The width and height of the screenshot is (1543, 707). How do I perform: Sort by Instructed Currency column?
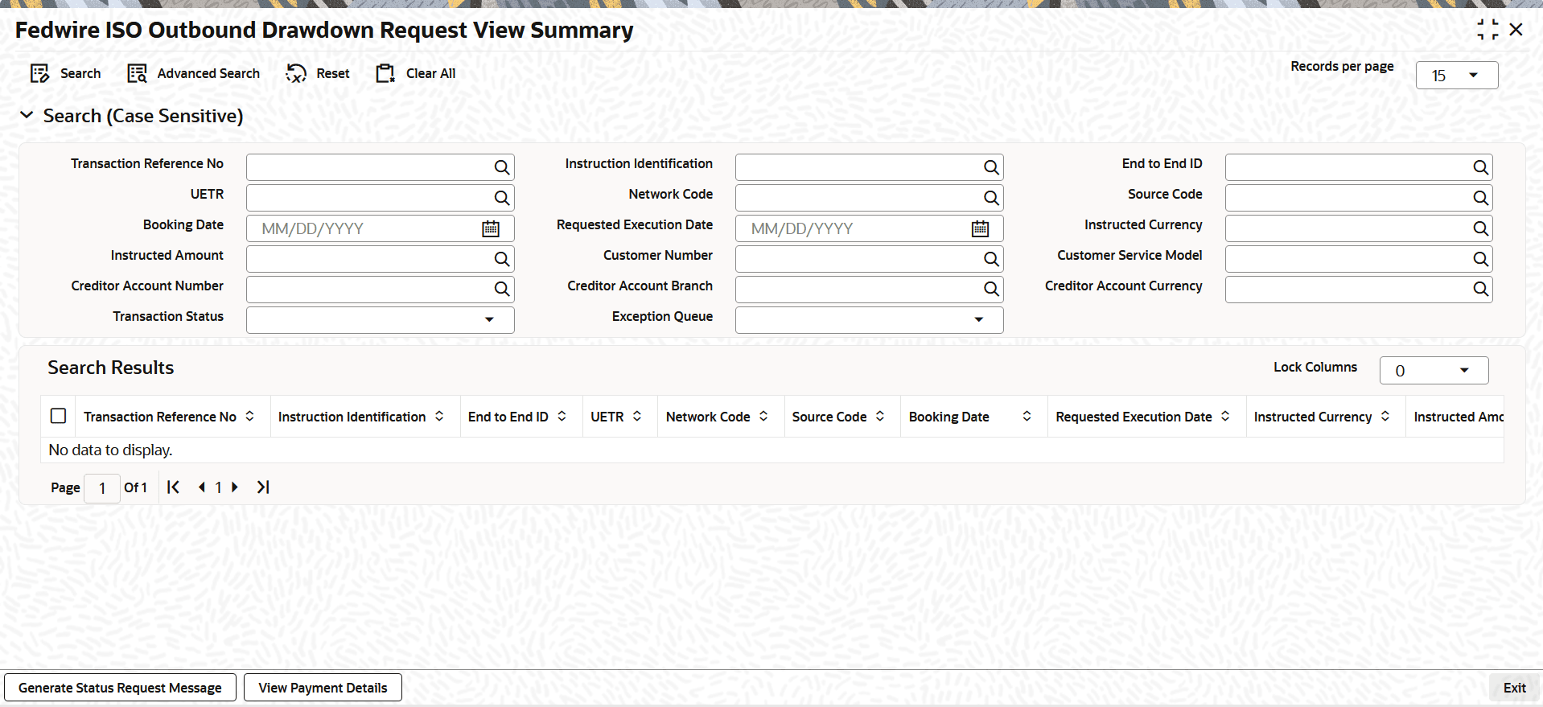click(1385, 416)
